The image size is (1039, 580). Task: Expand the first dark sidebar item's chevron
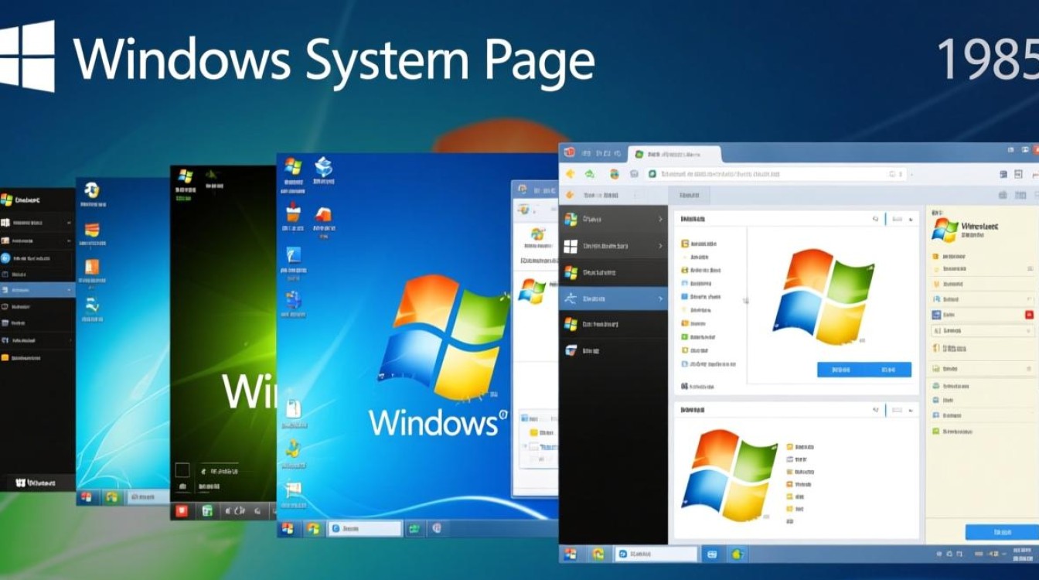(x=659, y=220)
